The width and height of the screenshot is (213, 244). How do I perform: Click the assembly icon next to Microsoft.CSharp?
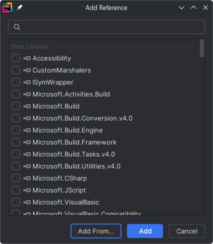tap(27, 178)
